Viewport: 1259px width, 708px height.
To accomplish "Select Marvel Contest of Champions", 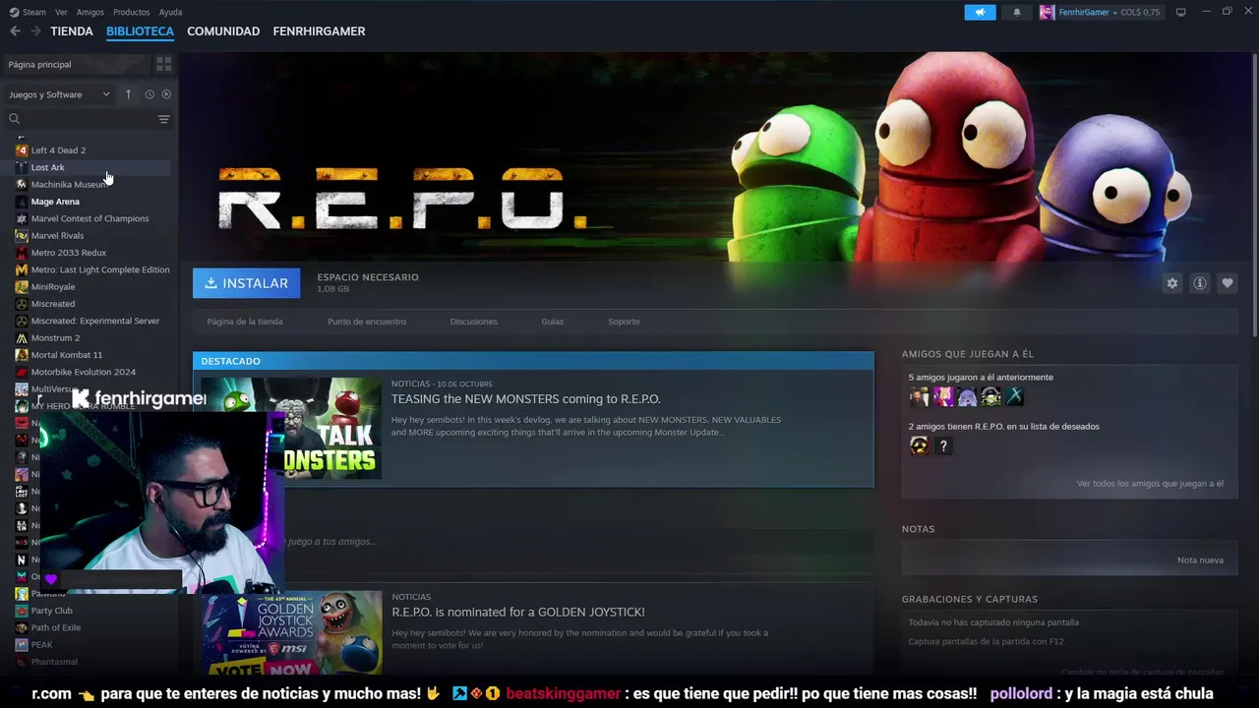I will (x=90, y=218).
